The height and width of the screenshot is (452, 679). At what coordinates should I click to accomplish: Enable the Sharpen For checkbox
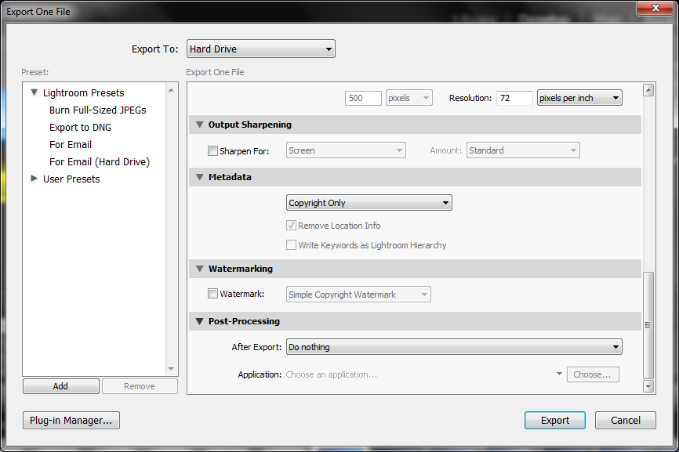[212, 151]
